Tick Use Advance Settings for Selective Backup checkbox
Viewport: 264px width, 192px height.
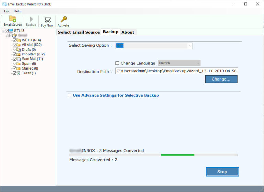[x=69, y=95]
